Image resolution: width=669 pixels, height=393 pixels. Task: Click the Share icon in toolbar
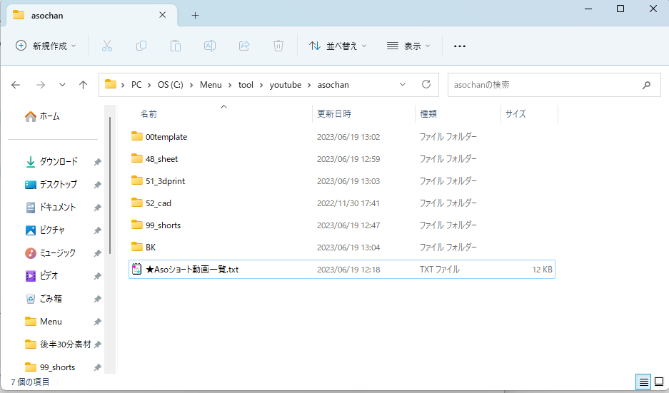pos(244,46)
